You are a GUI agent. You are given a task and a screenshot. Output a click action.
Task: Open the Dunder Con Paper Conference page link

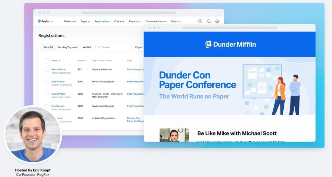tap(135, 120)
